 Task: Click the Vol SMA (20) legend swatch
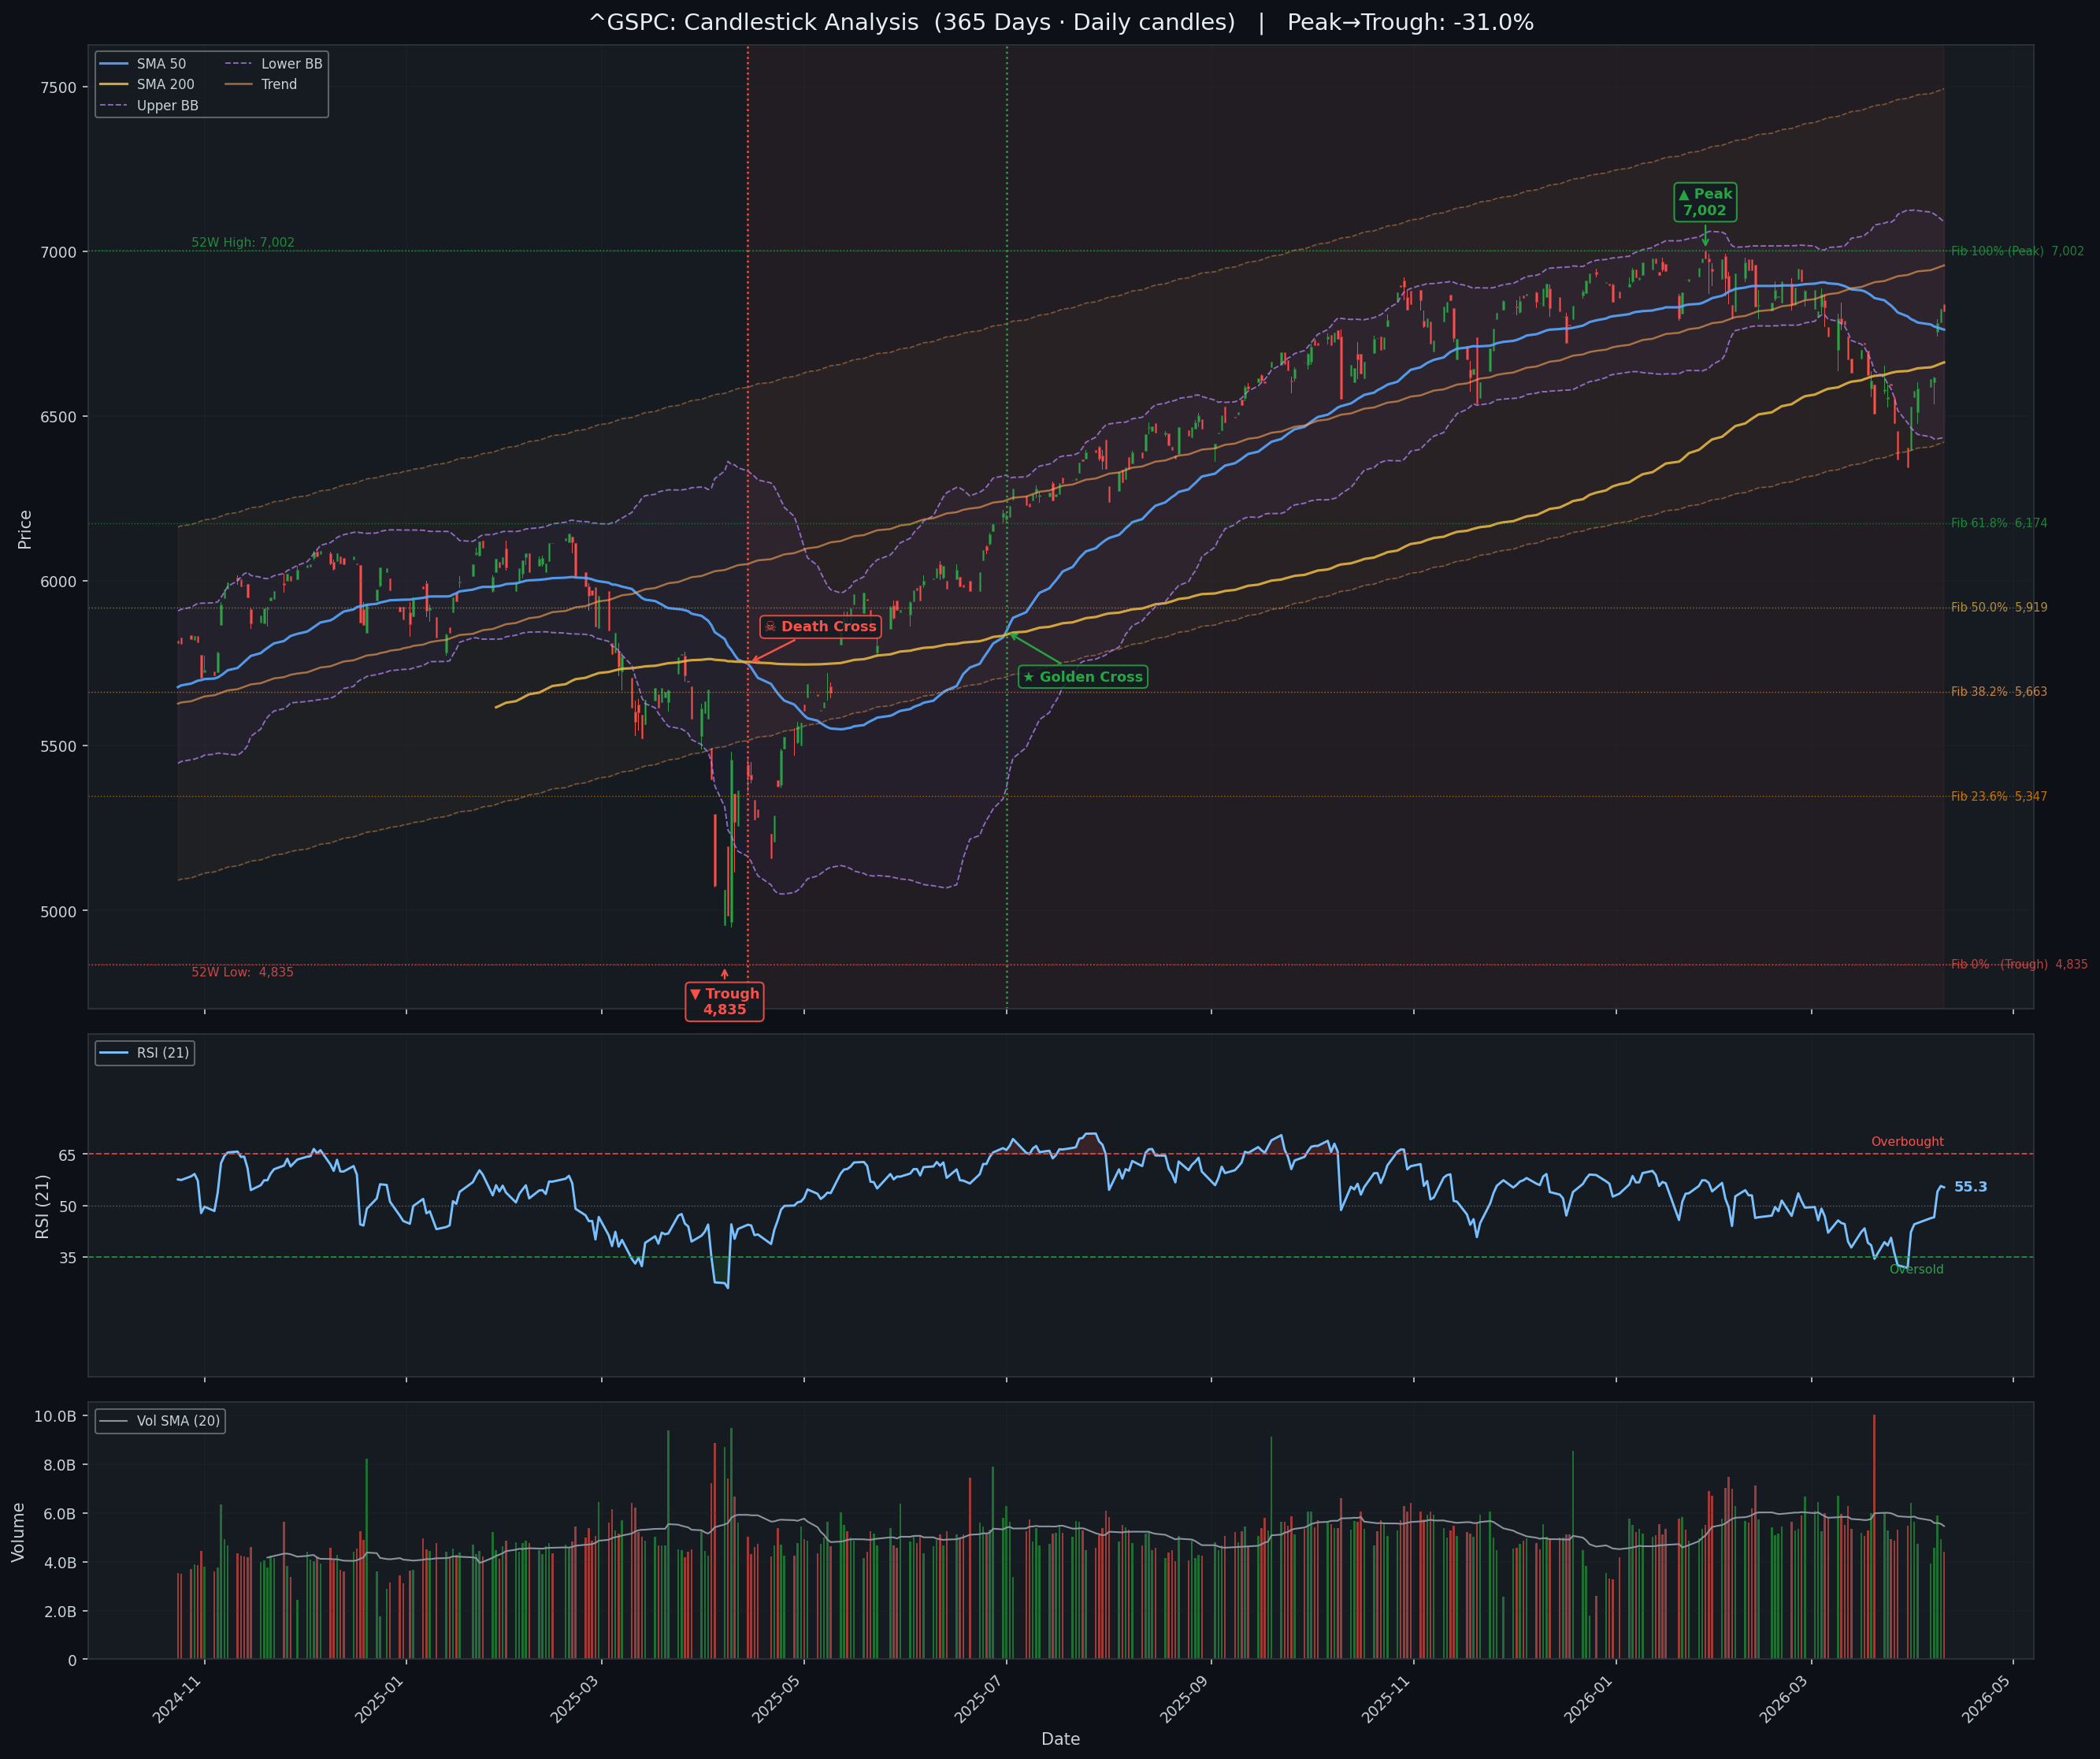pyautogui.click(x=113, y=1421)
